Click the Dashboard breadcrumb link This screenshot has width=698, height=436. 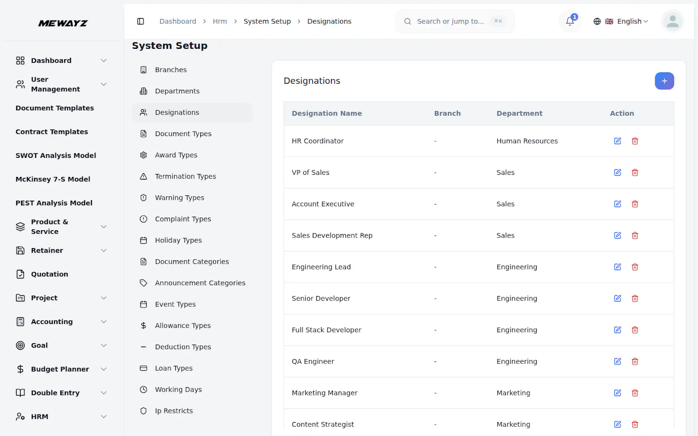tap(178, 21)
